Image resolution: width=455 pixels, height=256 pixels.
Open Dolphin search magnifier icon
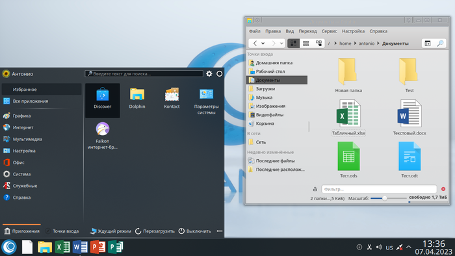[440, 44]
